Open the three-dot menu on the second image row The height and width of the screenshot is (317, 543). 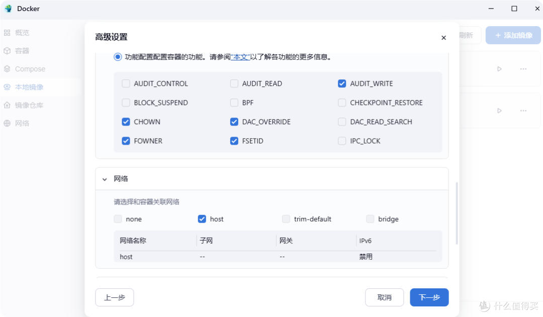523,111
